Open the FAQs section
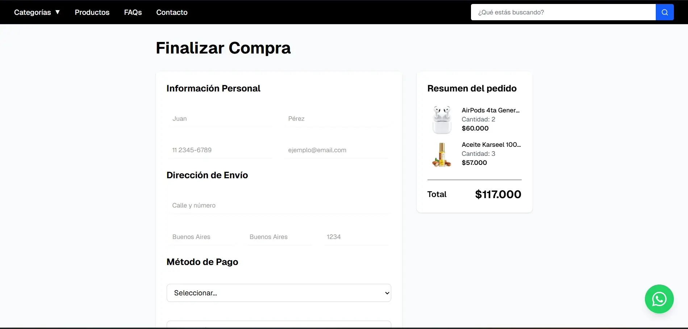The width and height of the screenshot is (688, 329). (x=133, y=12)
